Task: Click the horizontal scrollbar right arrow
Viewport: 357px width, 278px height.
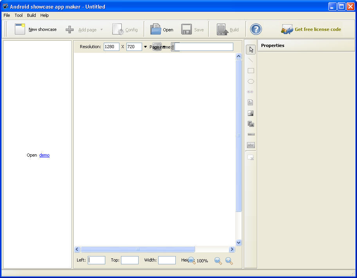Action: pos(232,249)
